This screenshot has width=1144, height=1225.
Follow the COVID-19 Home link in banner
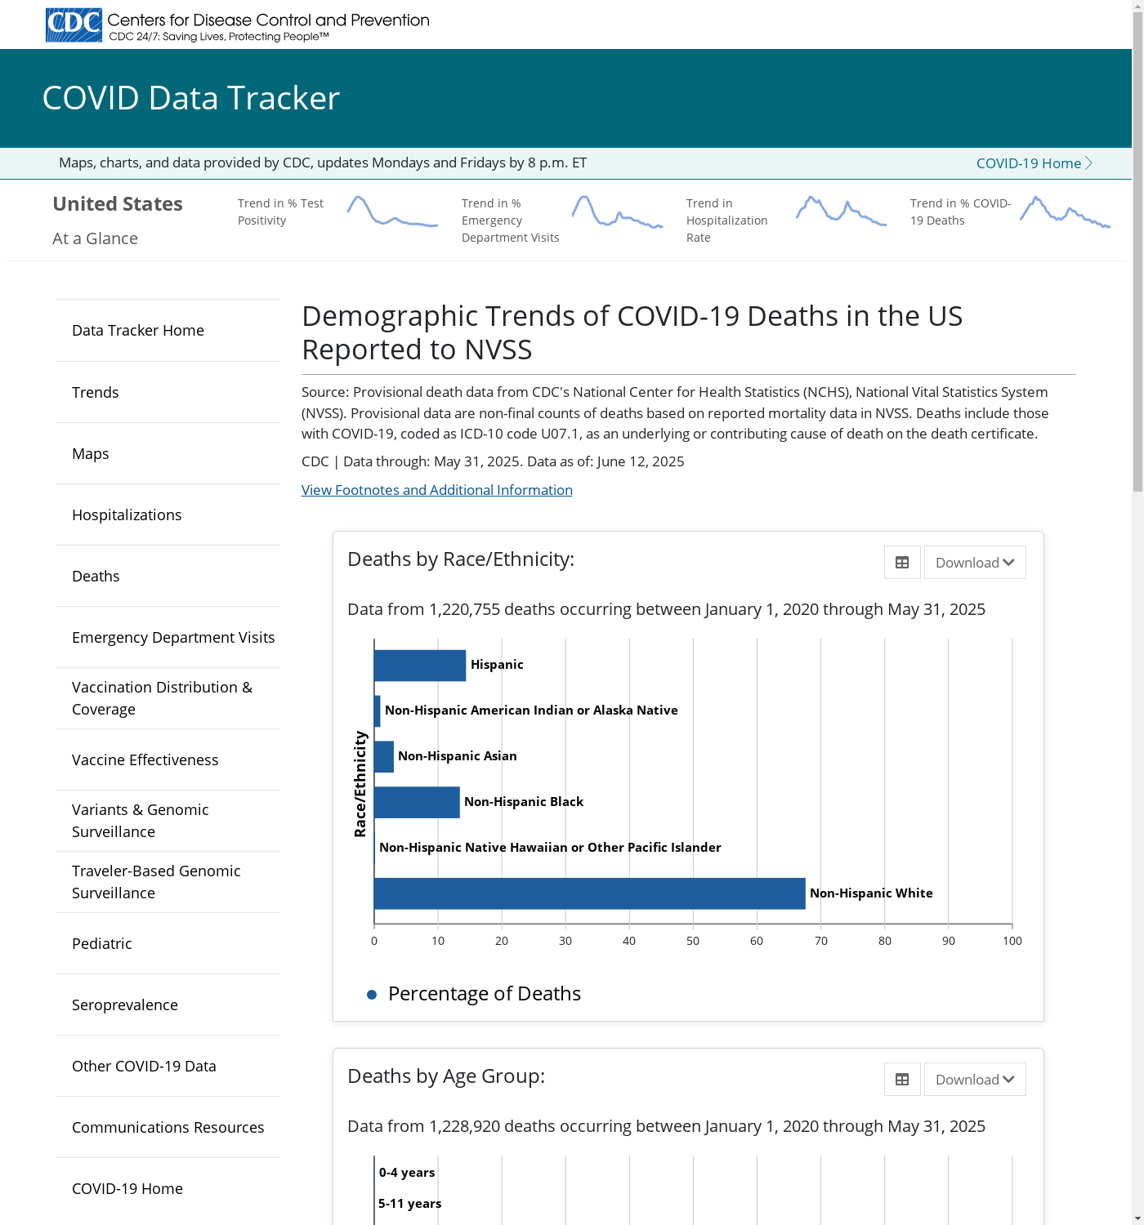(x=1028, y=163)
